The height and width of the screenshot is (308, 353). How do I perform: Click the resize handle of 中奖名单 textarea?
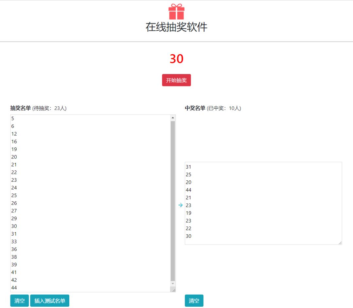340,243
